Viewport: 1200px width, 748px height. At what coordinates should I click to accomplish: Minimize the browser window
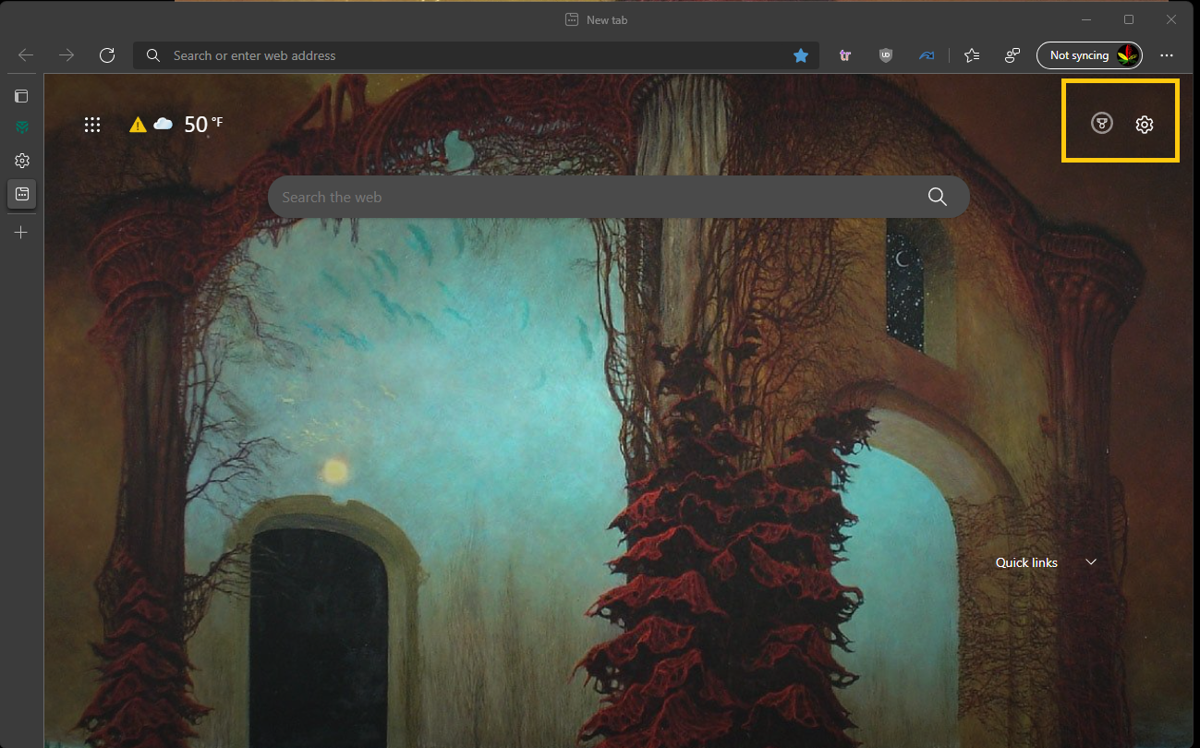click(1086, 19)
